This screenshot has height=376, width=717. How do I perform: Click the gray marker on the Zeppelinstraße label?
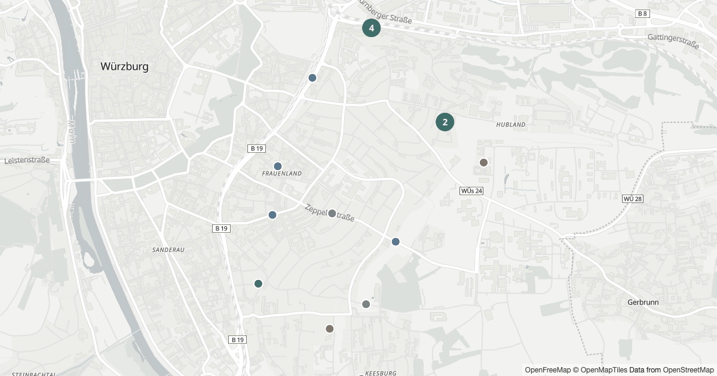pyautogui.click(x=332, y=214)
